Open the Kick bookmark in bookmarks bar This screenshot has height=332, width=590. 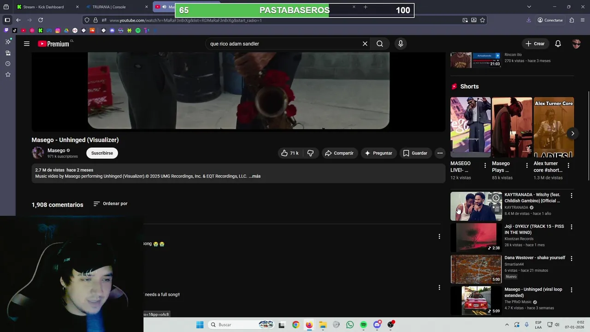pyautogui.click(x=41, y=30)
